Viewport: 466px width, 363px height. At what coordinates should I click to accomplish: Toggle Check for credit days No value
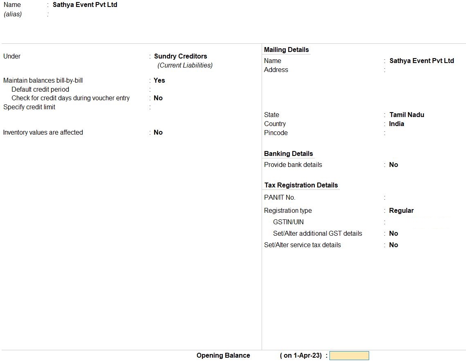coord(158,98)
